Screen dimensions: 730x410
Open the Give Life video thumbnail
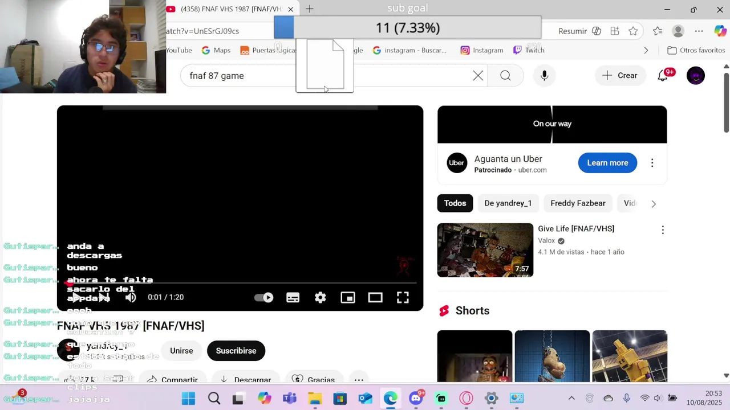pos(485,250)
